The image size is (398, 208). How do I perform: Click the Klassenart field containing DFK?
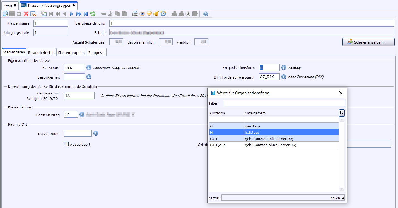coord(74,68)
